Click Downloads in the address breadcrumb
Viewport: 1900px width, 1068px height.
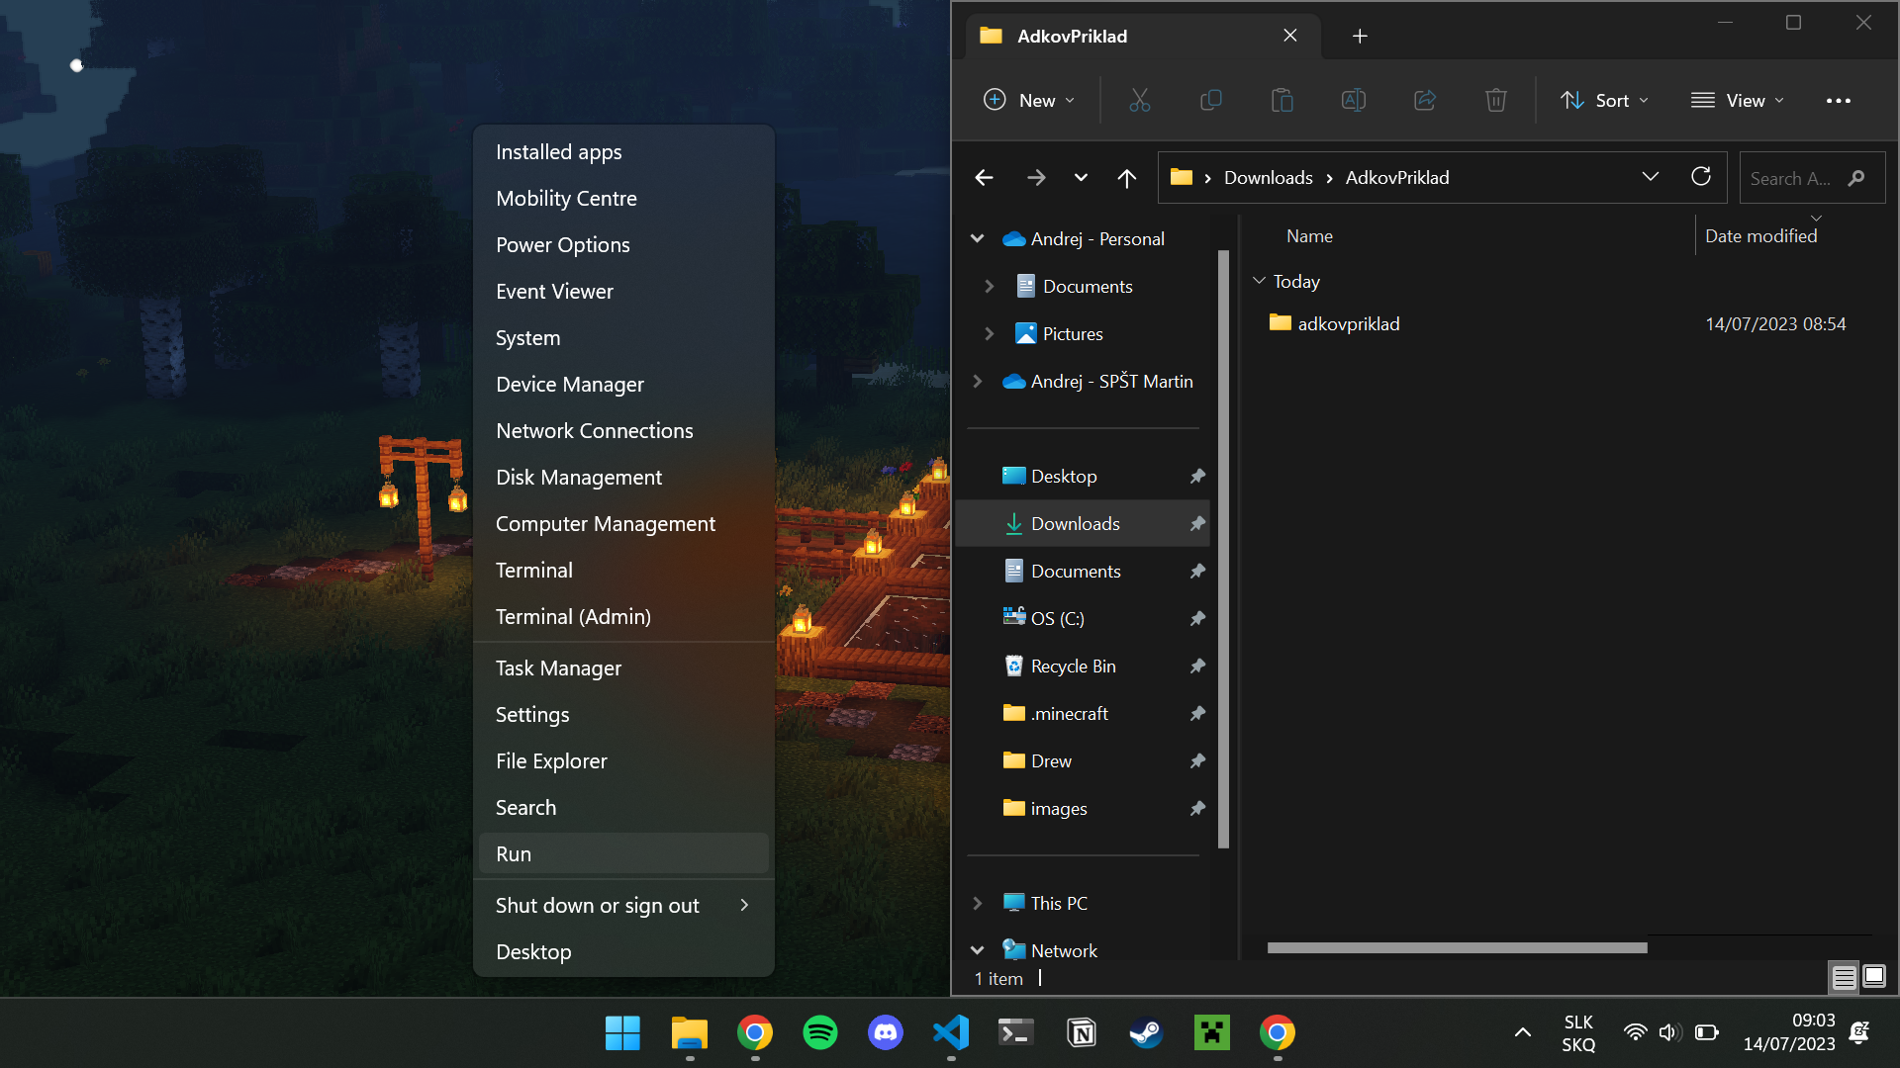coord(1268,177)
